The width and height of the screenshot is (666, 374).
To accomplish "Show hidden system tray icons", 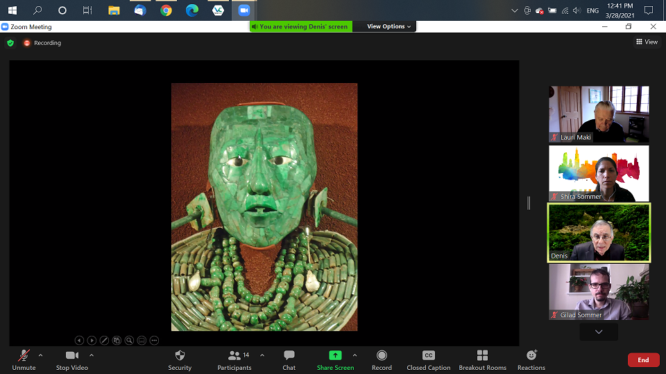I will pos(514,10).
